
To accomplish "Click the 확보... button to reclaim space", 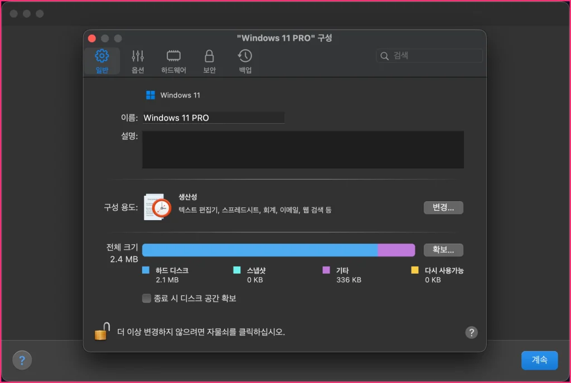I will click(x=443, y=250).
